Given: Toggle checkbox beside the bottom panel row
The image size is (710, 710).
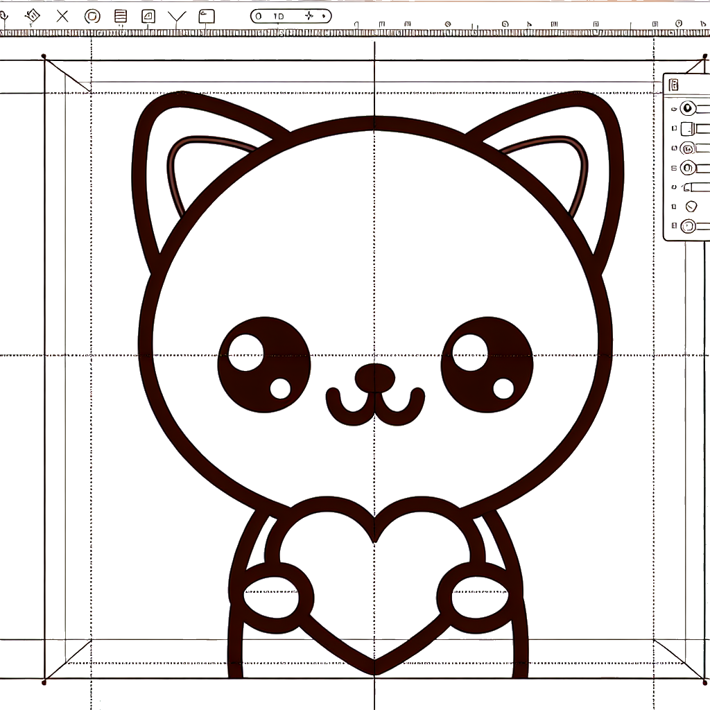Looking at the screenshot, I should [673, 226].
